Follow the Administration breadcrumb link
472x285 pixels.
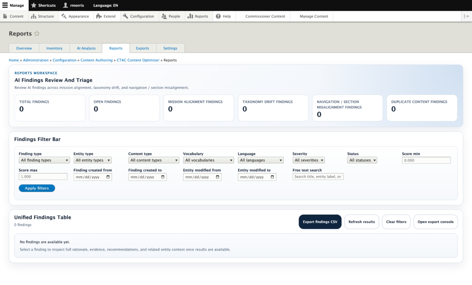[36, 60]
